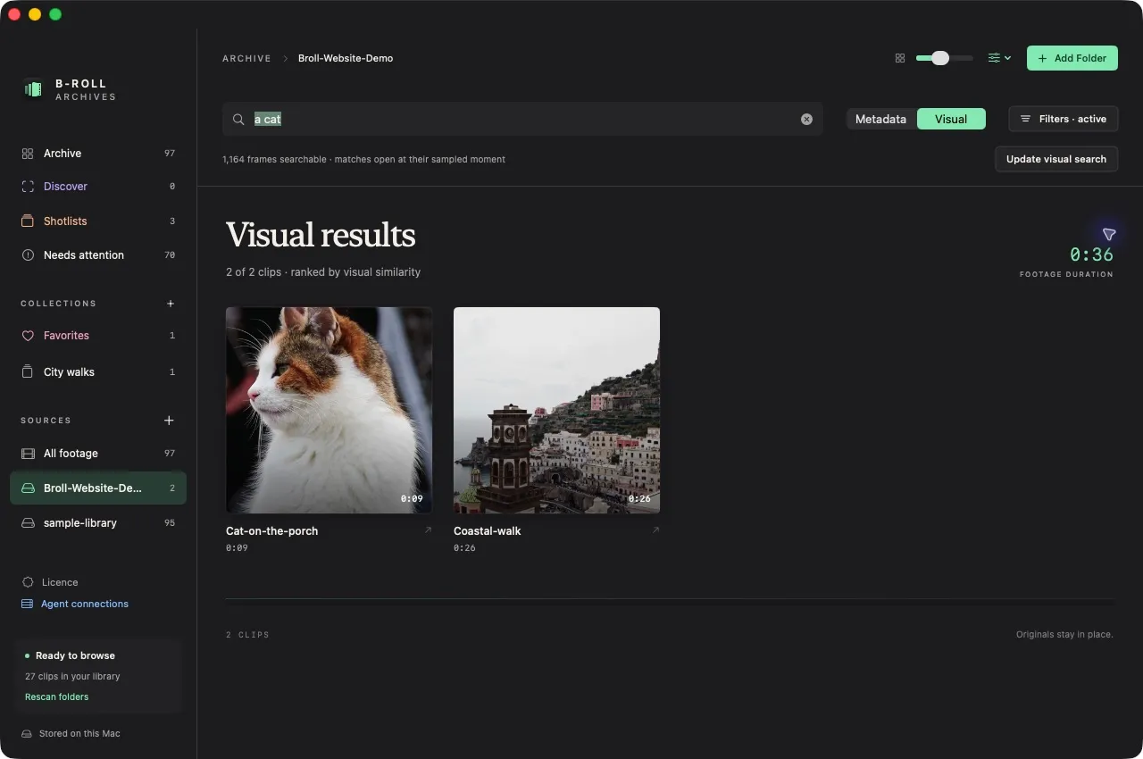Add a new source with plus icon
Screen dimensions: 1143x759
[x=170, y=421]
